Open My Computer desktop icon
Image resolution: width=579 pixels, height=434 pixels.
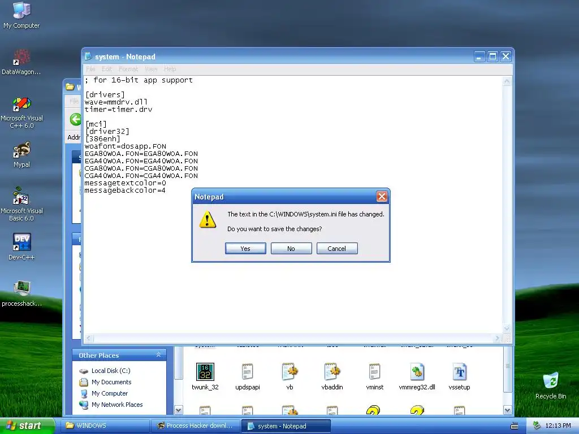click(21, 15)
